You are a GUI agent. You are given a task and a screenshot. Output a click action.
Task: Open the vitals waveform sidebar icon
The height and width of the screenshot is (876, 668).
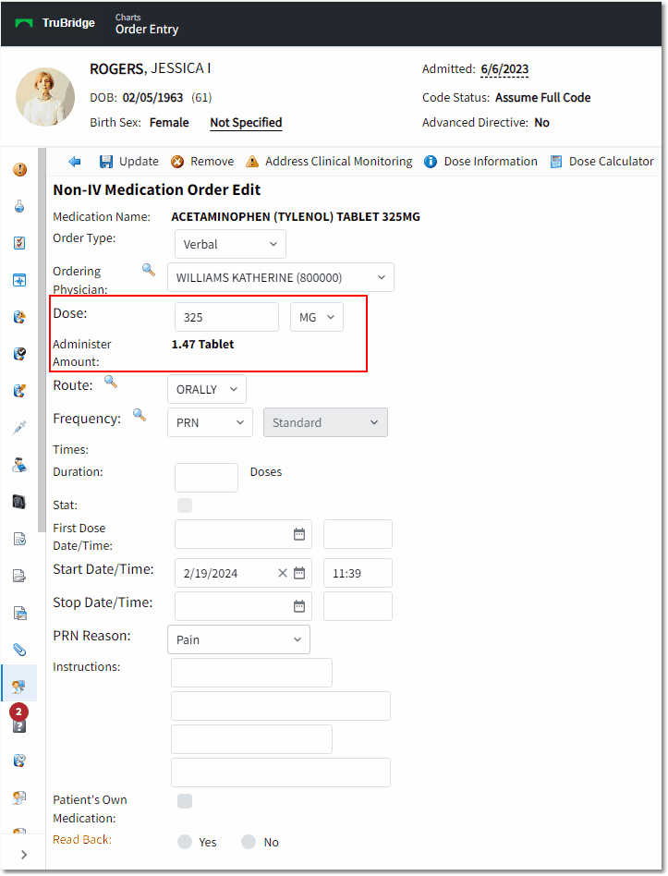pos(19,280)
